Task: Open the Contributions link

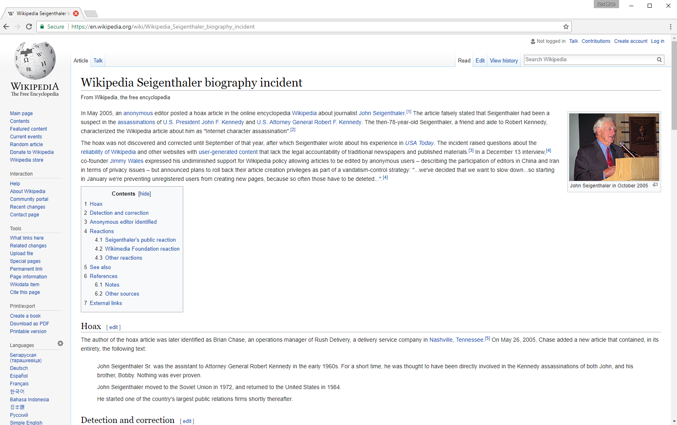Action: click(x=596, y=41)
